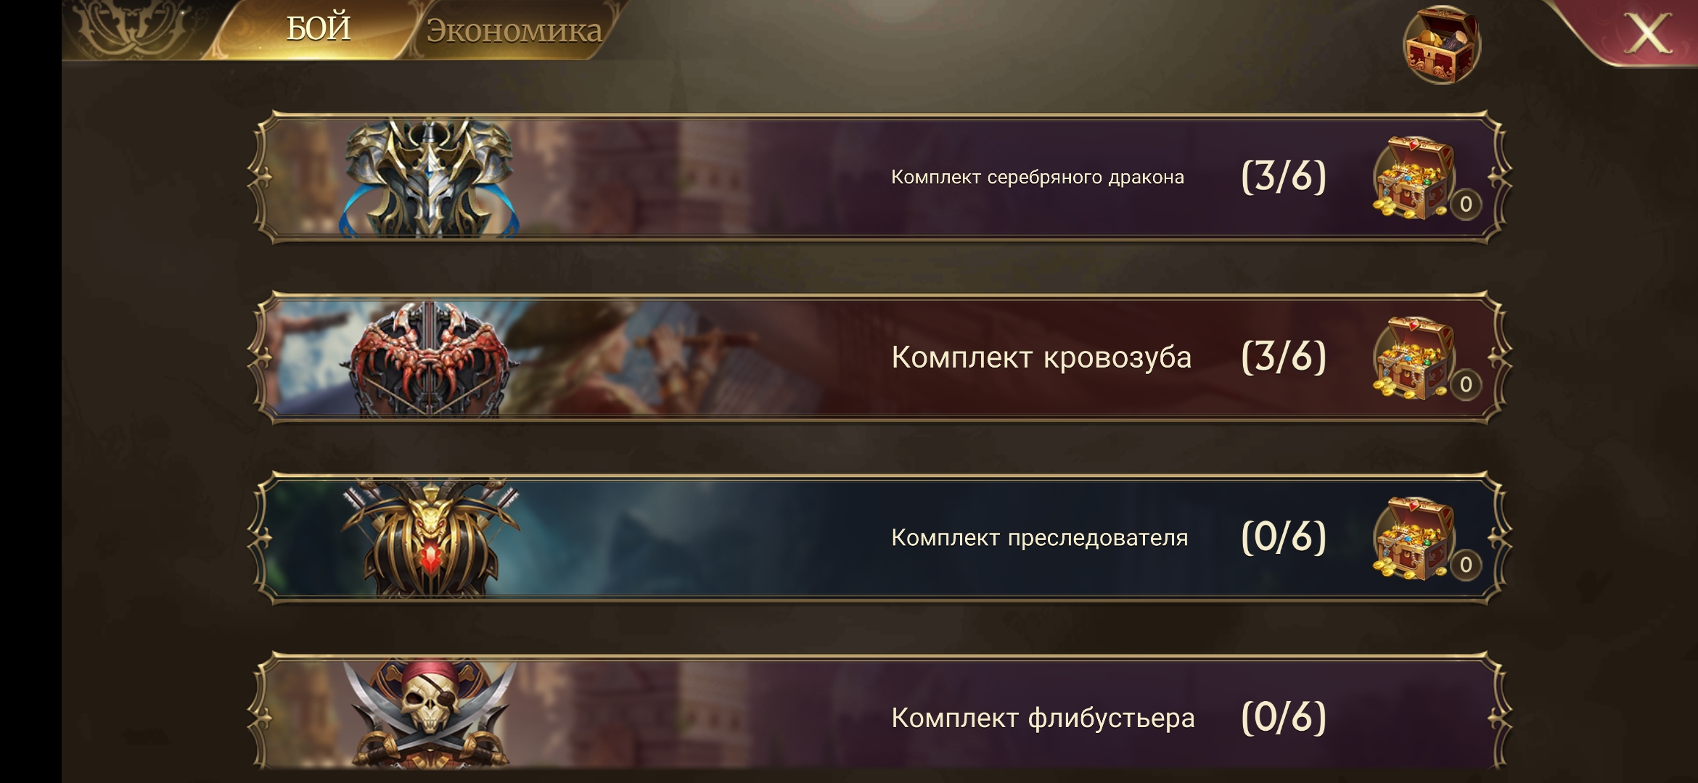Select Комплект кровозуба label
This screenshot has width=1698, height=783.
click(1041, 357)
